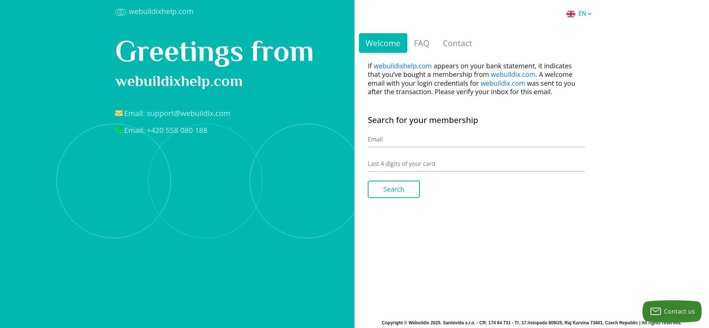Click the webuildixhelp.com site name in header
709x328 pixels.
[x=161, y=12]
